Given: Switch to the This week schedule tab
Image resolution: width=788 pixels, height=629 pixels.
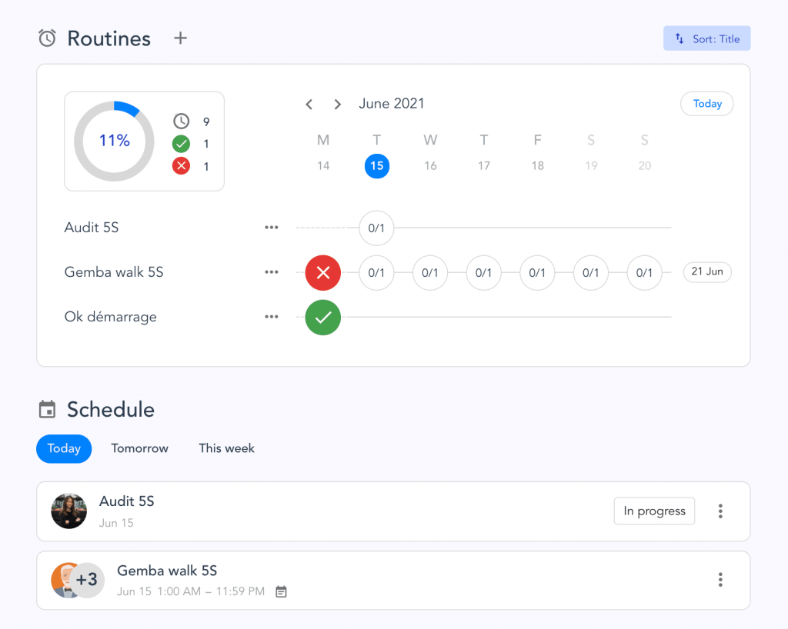Looking at the screenshot, I should pyautogui.click(x=226, y=448).
